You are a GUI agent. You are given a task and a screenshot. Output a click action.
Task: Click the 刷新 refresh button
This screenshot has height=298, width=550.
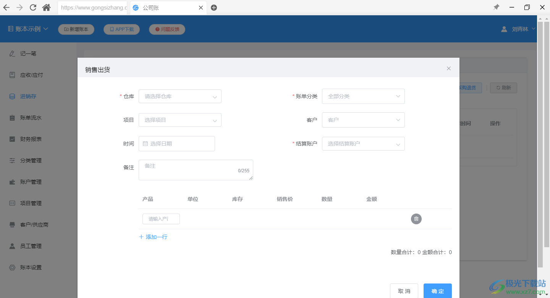point(503,88)
